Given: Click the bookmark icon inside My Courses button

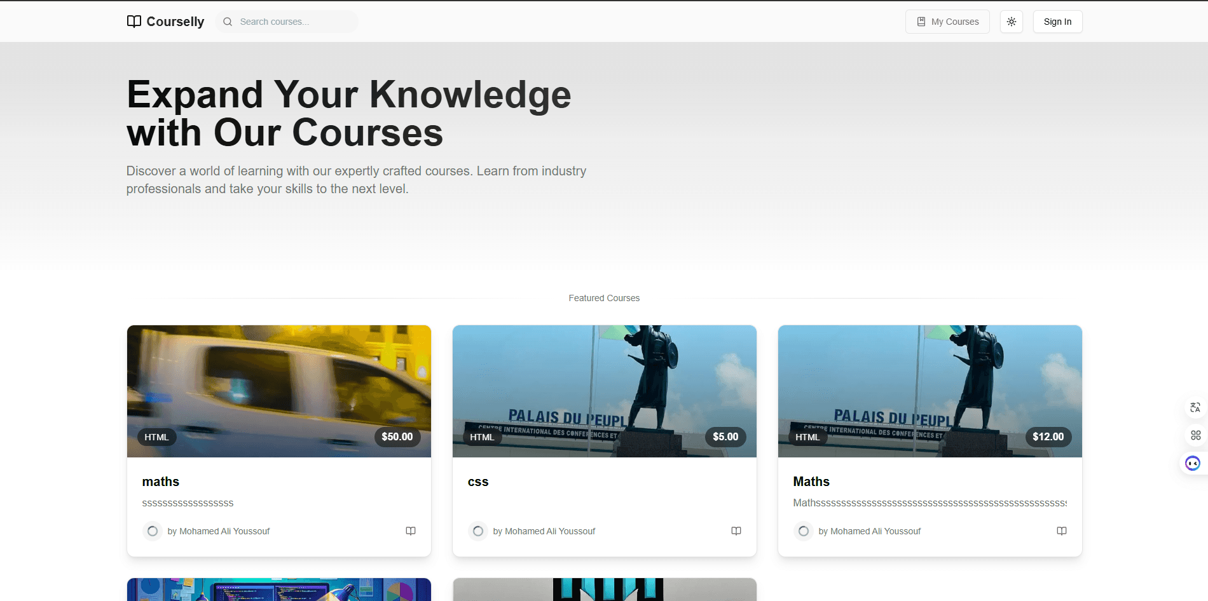Looking at the screenshot, I should (x=920, y=21).
